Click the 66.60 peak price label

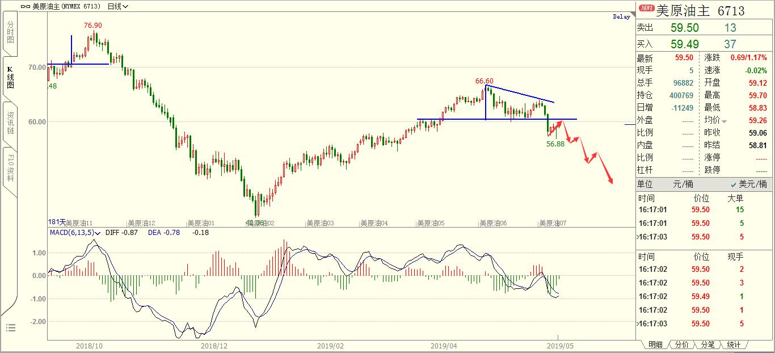tap(484, 81)
